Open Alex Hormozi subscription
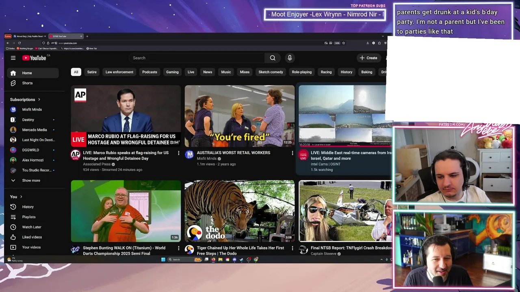Viewport: 520px width, 292px height. click(x=33, y=160)
